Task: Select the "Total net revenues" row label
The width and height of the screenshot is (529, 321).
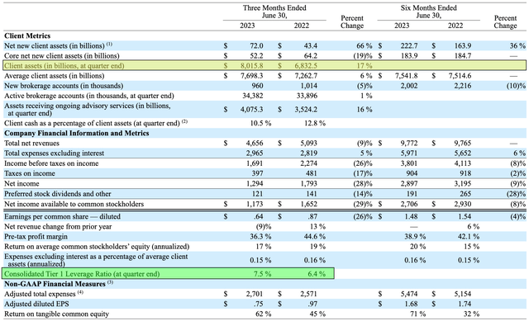Action: (x=31, y=143)
